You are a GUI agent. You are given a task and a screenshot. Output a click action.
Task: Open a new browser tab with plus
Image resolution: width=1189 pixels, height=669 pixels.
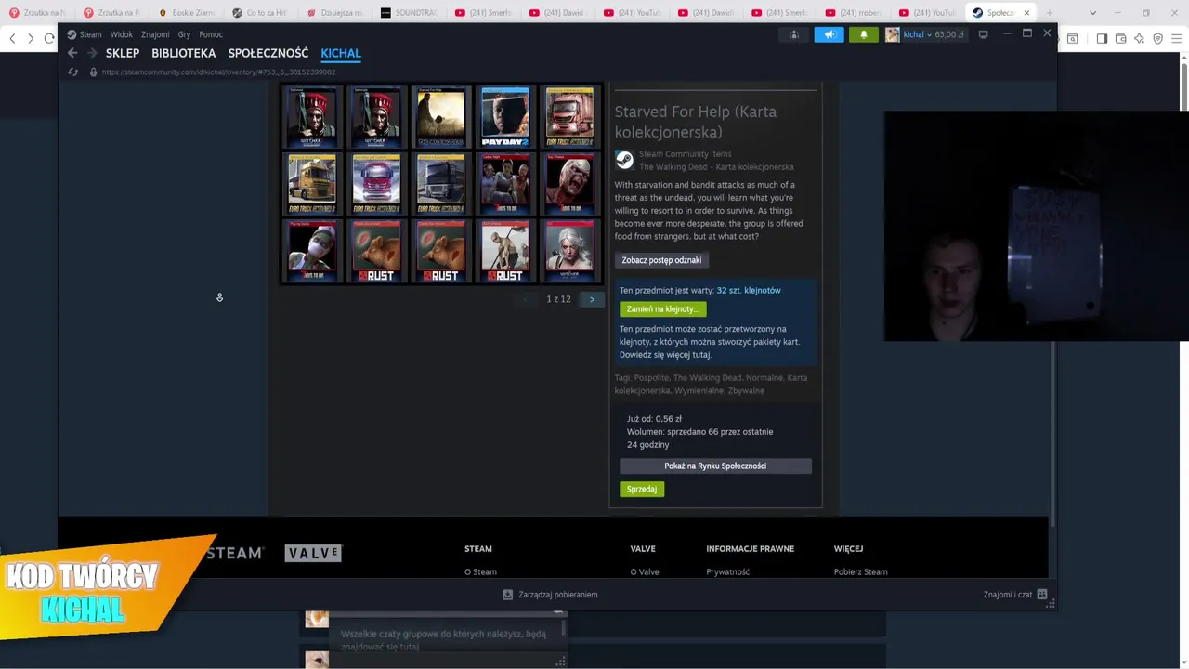[1050, 13]
